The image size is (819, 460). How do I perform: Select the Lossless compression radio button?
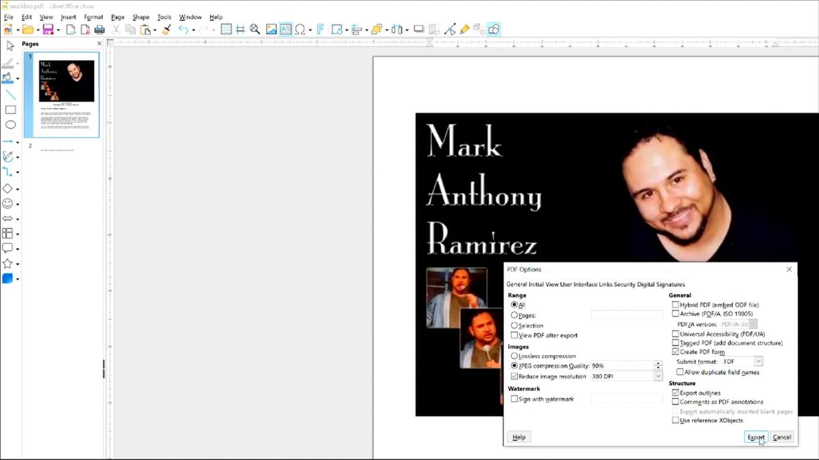pyautogui.click(x=515, y=355)
